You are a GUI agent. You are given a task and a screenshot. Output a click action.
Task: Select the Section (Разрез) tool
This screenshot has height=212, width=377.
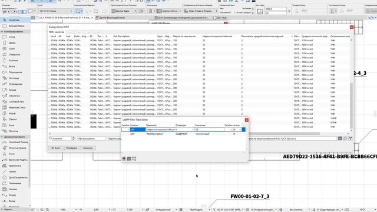pos(14,195)
